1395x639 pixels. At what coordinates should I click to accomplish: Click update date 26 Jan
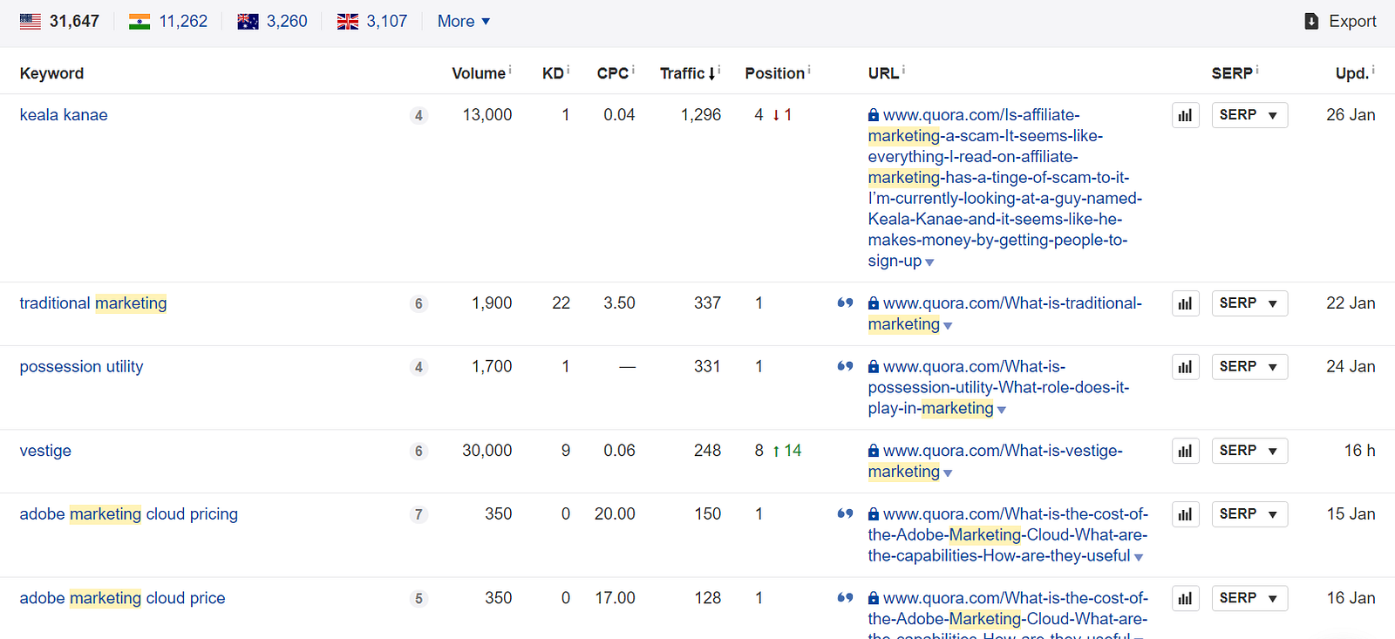1351,115
